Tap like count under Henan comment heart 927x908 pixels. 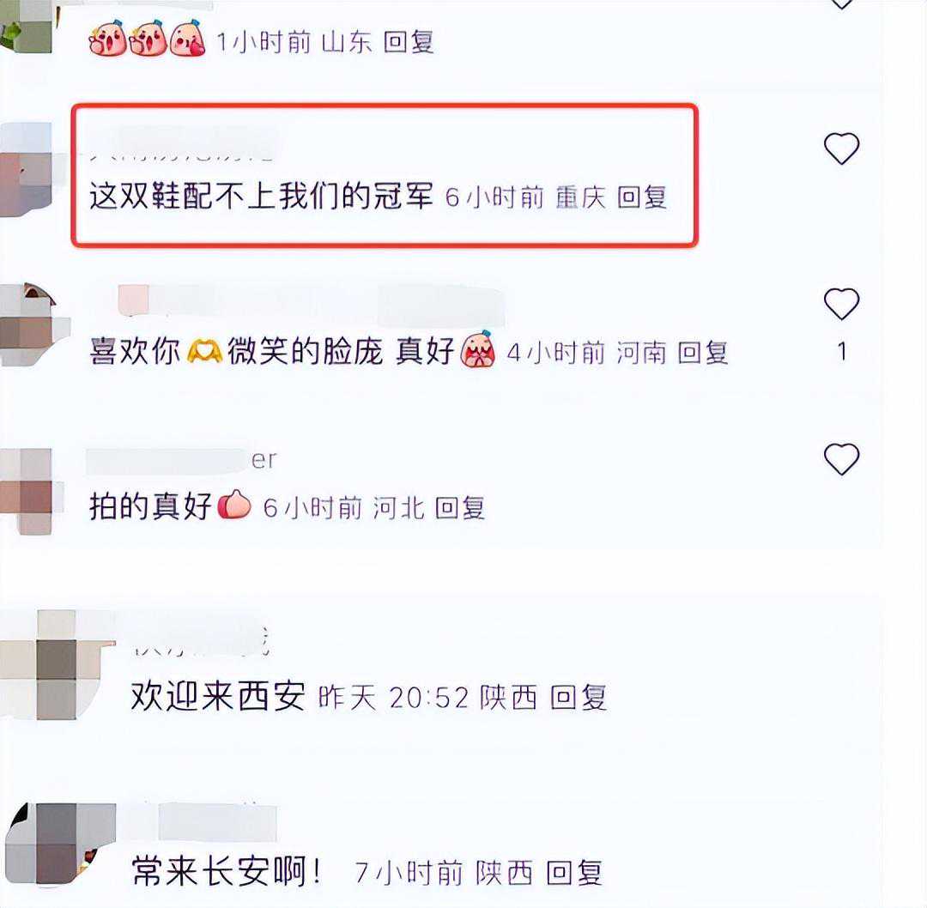click(x=842, y=352)
